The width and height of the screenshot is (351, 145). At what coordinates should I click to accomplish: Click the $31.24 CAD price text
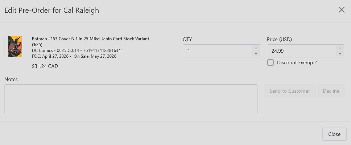[x=45, y=67]
